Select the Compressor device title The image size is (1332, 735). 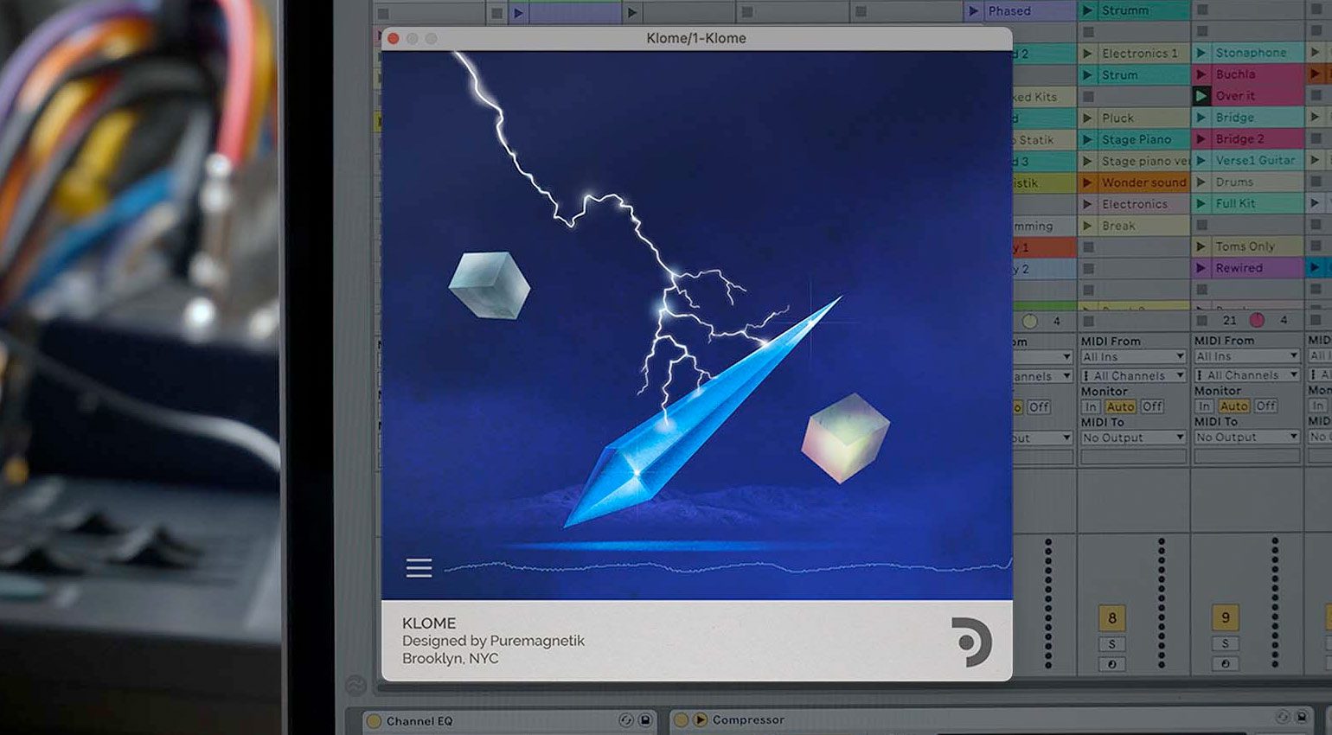pyautogui.click(x=748, y=719)
